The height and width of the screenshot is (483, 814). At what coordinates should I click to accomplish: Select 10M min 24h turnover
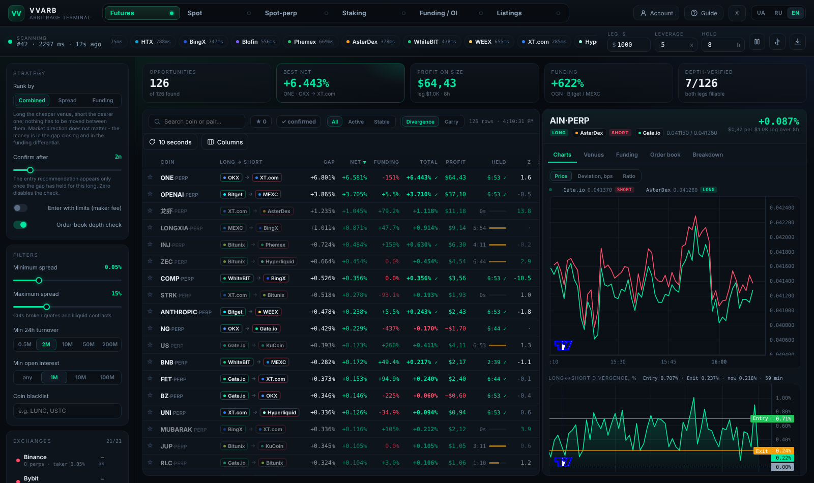click(67, 344)
